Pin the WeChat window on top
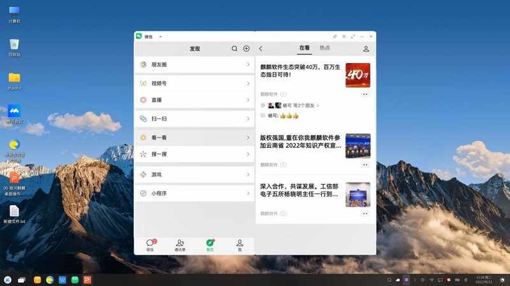 click(335, 36)
